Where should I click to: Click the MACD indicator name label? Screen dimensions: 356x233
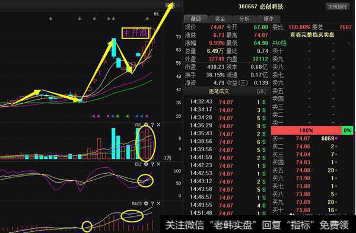click(137, 203)
